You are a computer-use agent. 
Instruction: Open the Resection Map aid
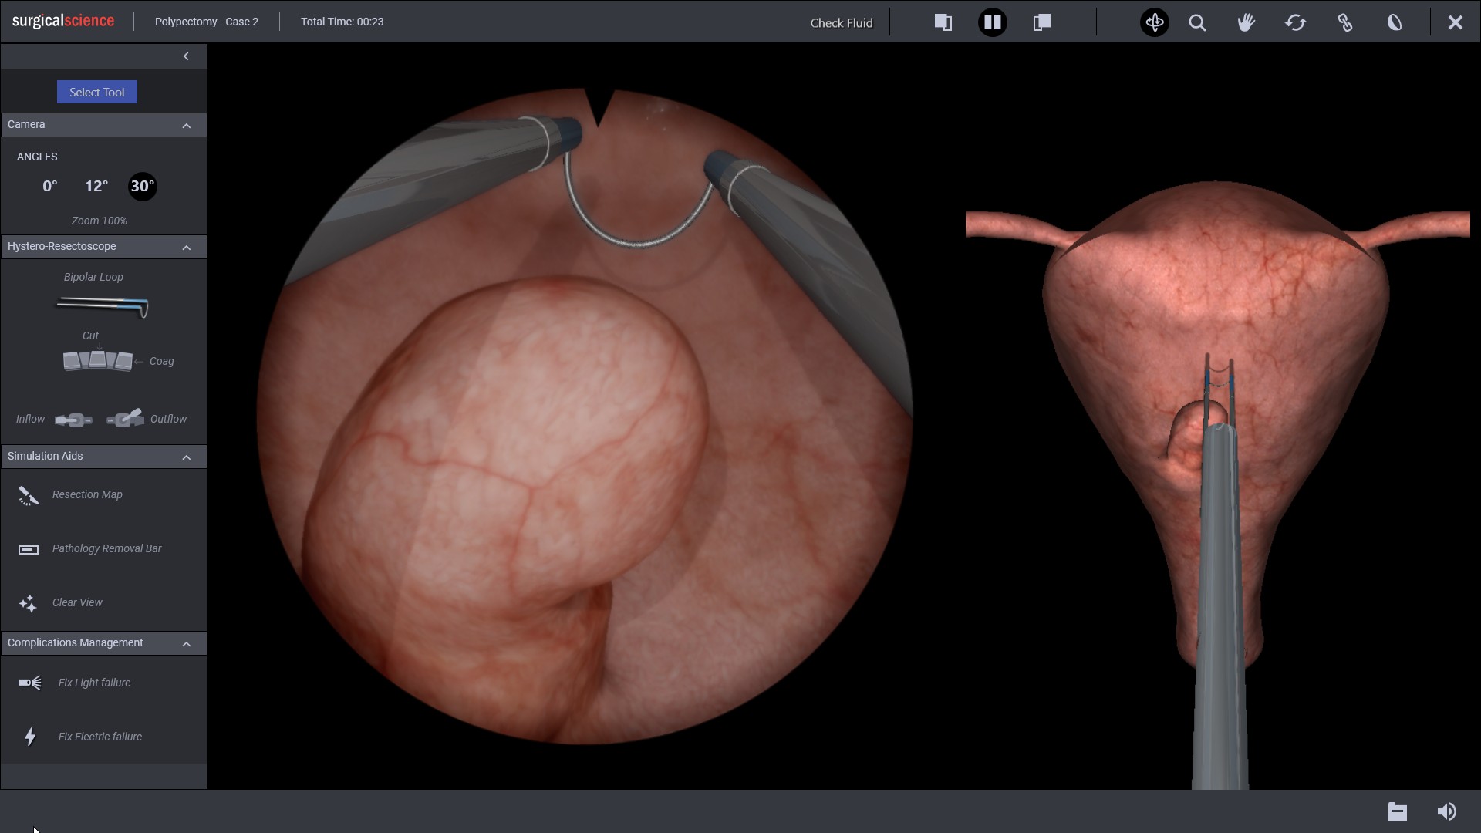point(86,494)
